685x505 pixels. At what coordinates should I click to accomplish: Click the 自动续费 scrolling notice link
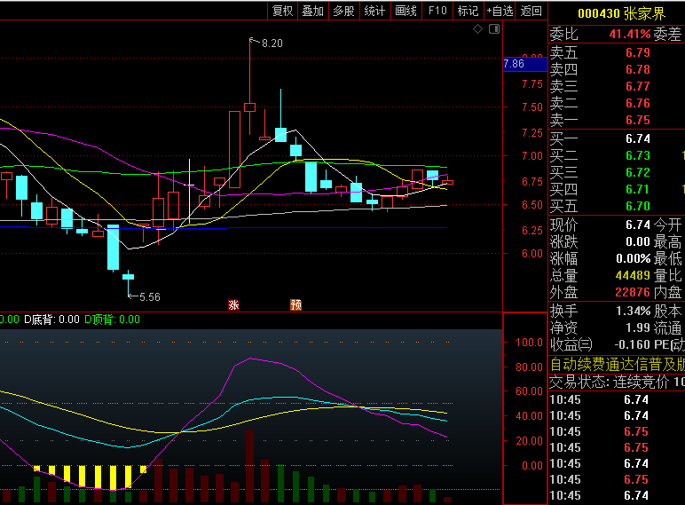tap(617, 364)
